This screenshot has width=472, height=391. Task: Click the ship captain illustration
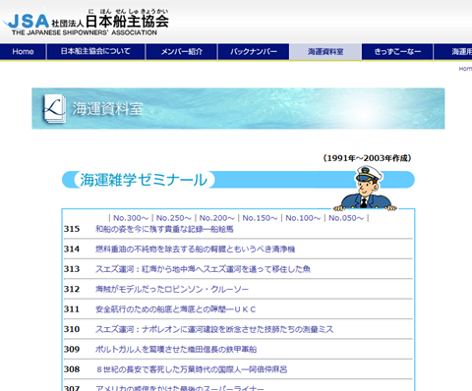[365, 189]
